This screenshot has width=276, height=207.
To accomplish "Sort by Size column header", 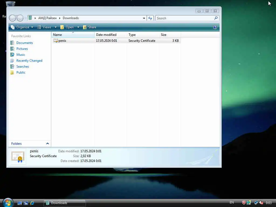I will point(170,35).
